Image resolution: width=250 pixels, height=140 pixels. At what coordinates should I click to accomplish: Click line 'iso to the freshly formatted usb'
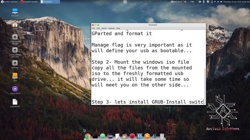pos(137,73)
